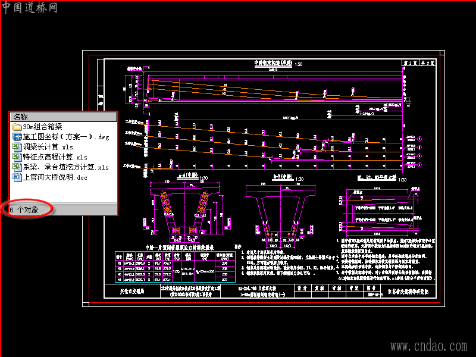Sort files by the 名称 column header
Image resolution: width=476 pixels, height=357 pixels.
64,117
